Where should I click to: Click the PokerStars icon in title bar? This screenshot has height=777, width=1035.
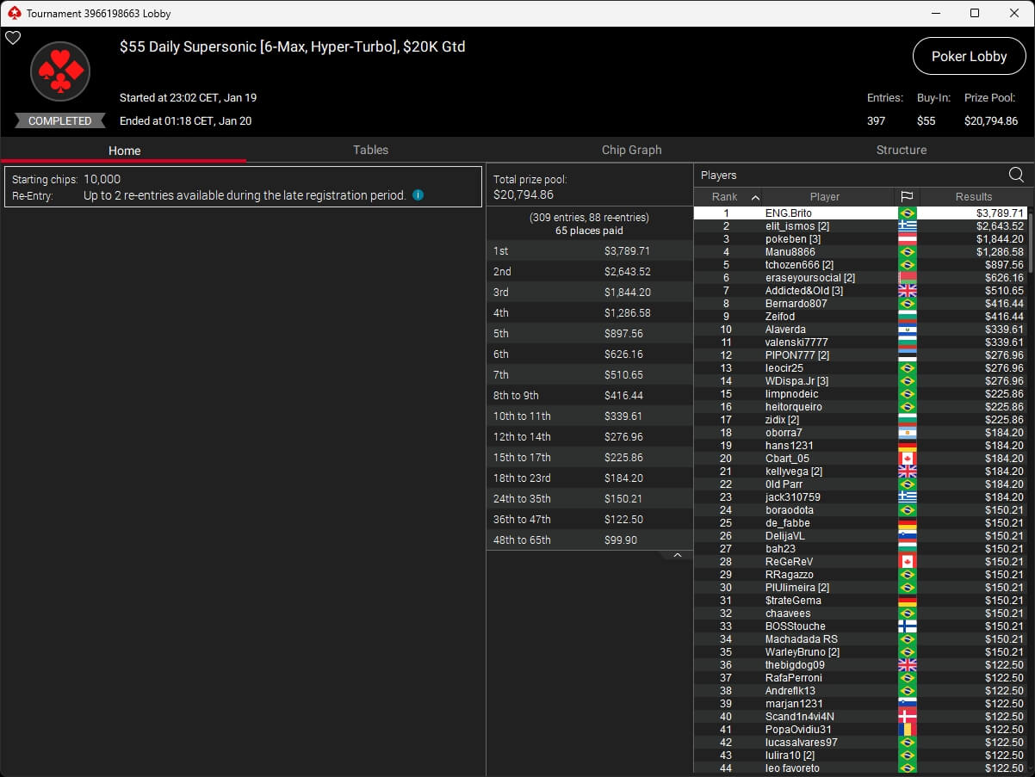[x=13, y=13]
